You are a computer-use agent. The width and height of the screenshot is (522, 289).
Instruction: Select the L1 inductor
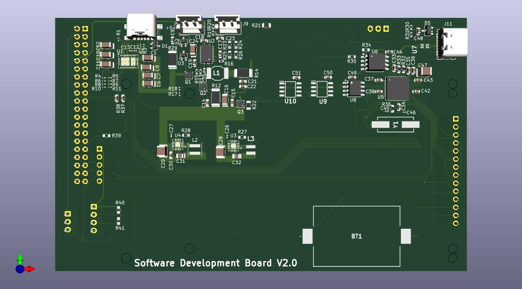point(217,73)
